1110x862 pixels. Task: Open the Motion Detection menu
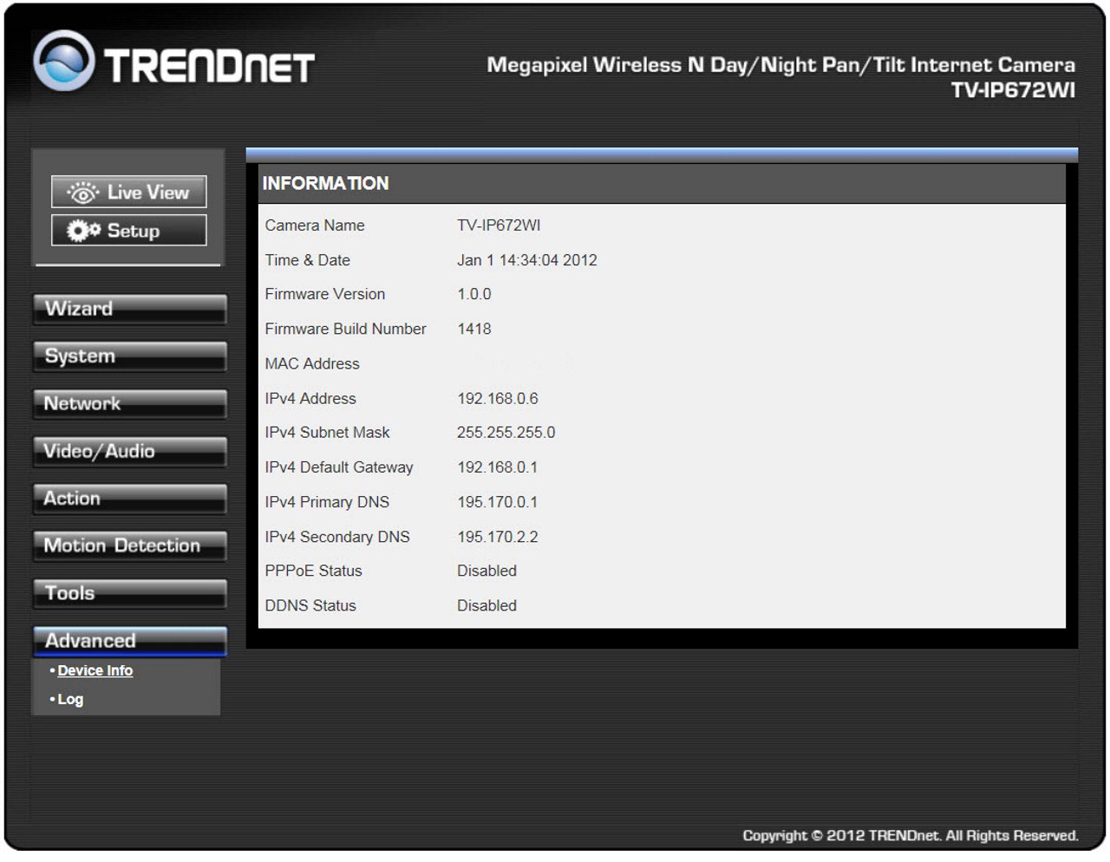tap(129, 546)
